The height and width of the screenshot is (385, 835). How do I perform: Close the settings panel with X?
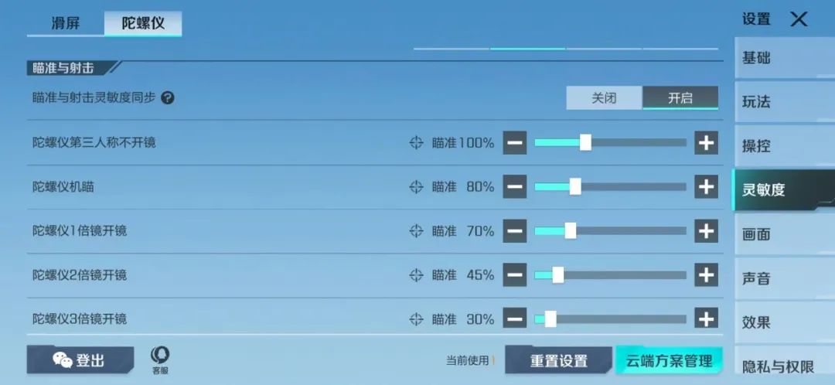point(799,19)
